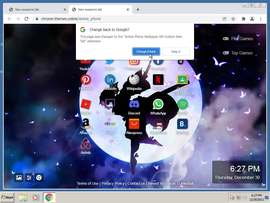The width and height of the screenshot is (270, 203).
Task: Open the Privacy Policy link
Action: (113, 183)
